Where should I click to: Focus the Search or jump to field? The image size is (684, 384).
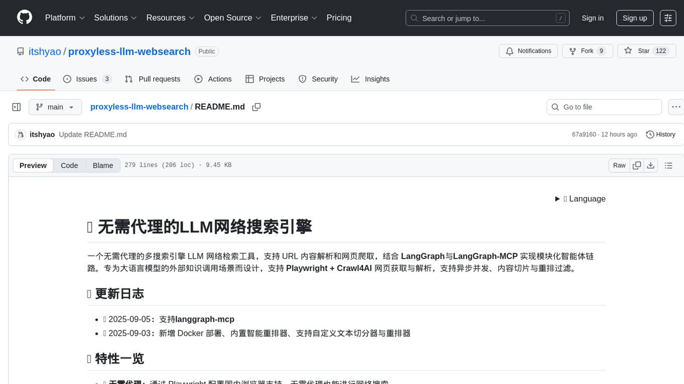[x=487, y=18]
